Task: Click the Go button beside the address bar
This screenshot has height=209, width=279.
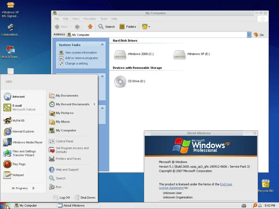Action: pos(259,35)
